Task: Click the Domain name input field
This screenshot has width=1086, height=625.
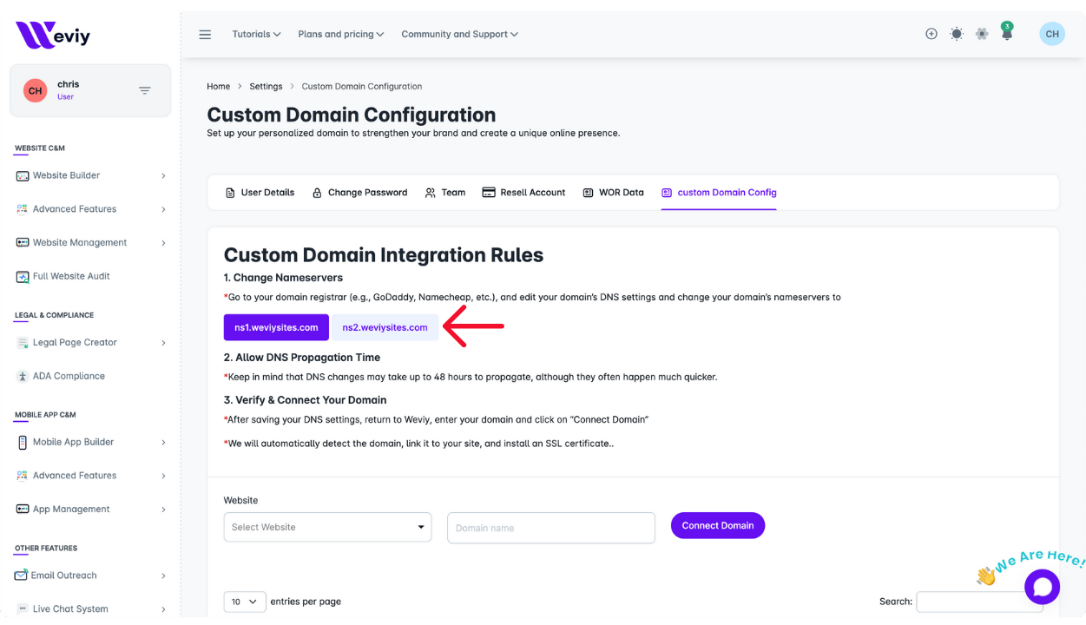Action: pos(550,528)
